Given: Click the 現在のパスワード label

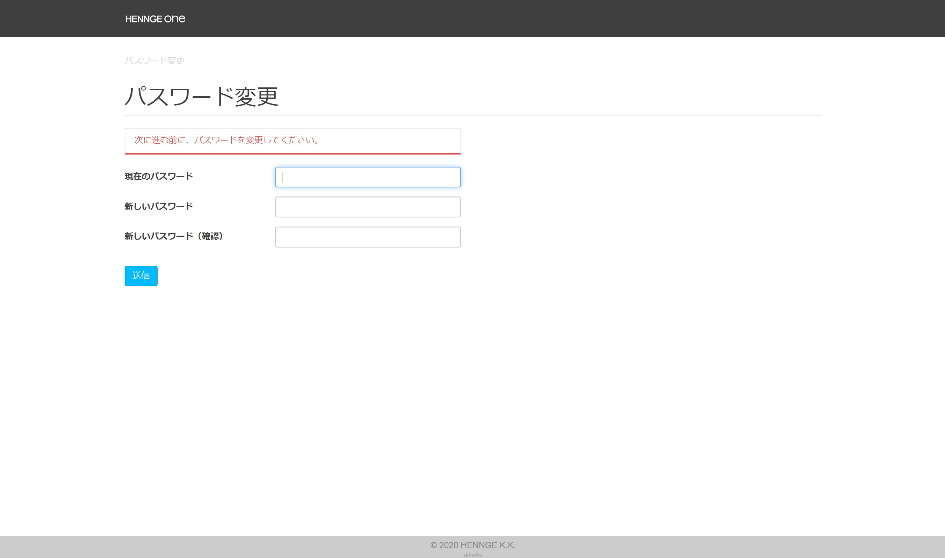Looking at the screenshot, I should pos(159,176).
